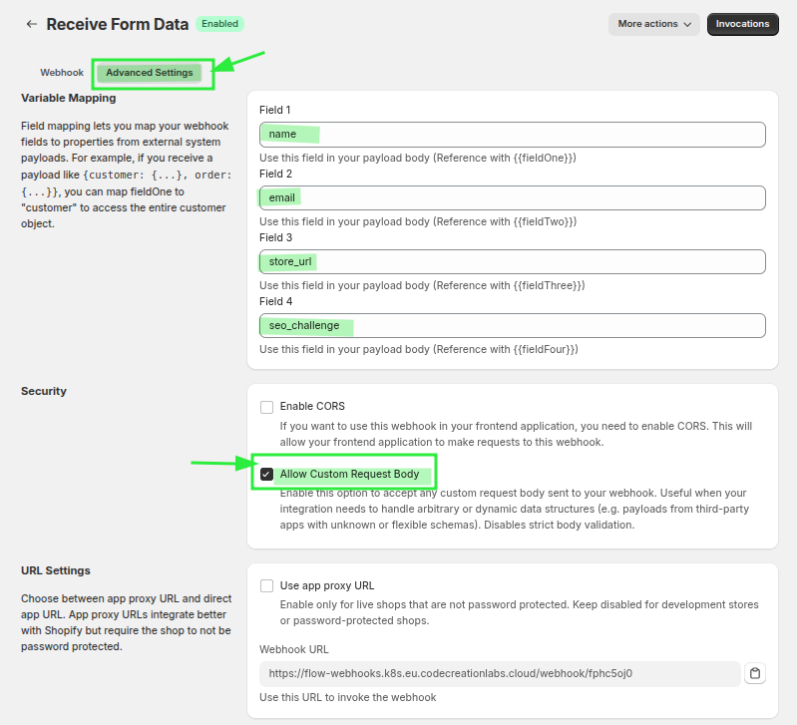
Task: Enable the CORS checkbox
Action: click(x=266, y=407)
